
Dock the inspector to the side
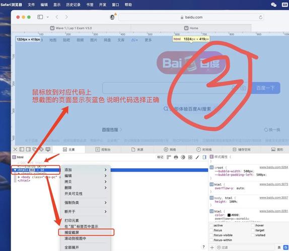pos(28,150)
